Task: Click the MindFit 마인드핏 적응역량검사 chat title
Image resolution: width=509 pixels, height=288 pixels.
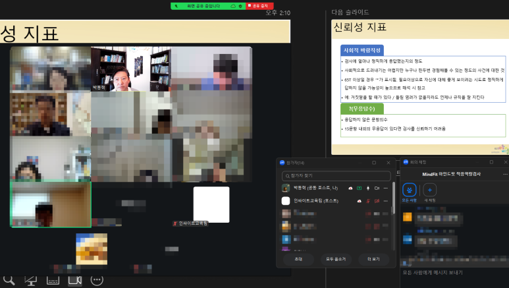Action: click(451, 174)
